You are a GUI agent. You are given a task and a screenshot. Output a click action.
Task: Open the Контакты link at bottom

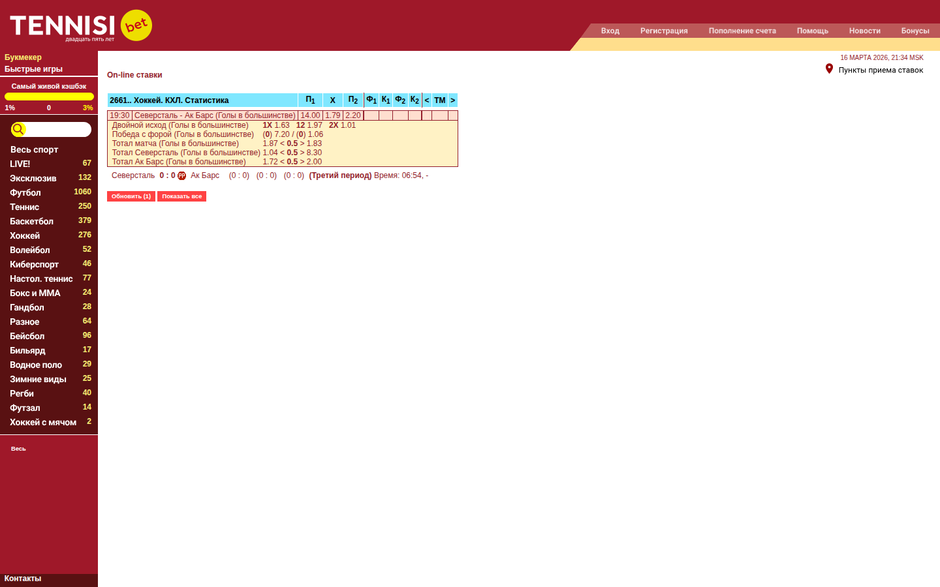click(x=23, y=579)
